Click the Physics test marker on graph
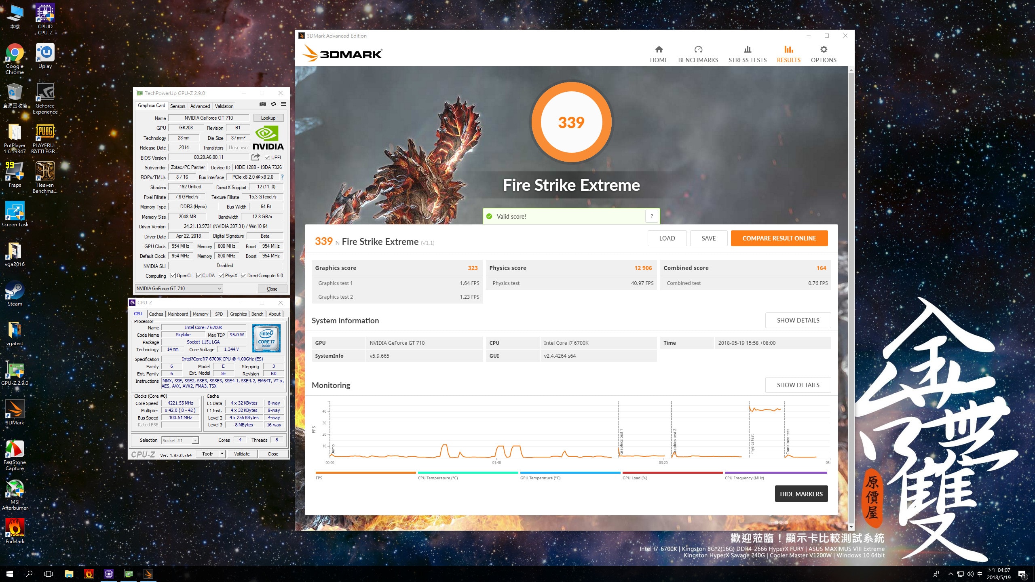Image resolution: width=1035 pixels, height=582 pixels. coord(752,445)
